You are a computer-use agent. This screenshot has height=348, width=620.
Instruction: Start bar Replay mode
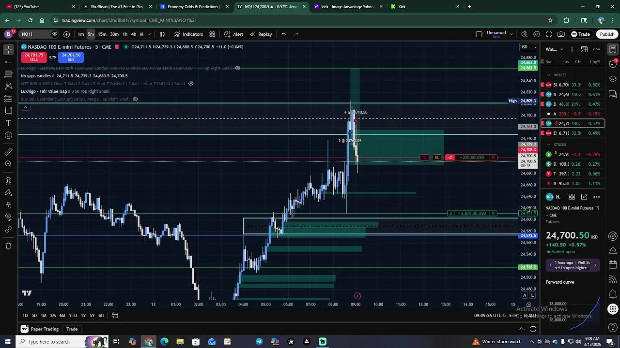pyautogui.click(x=261, y=34)
